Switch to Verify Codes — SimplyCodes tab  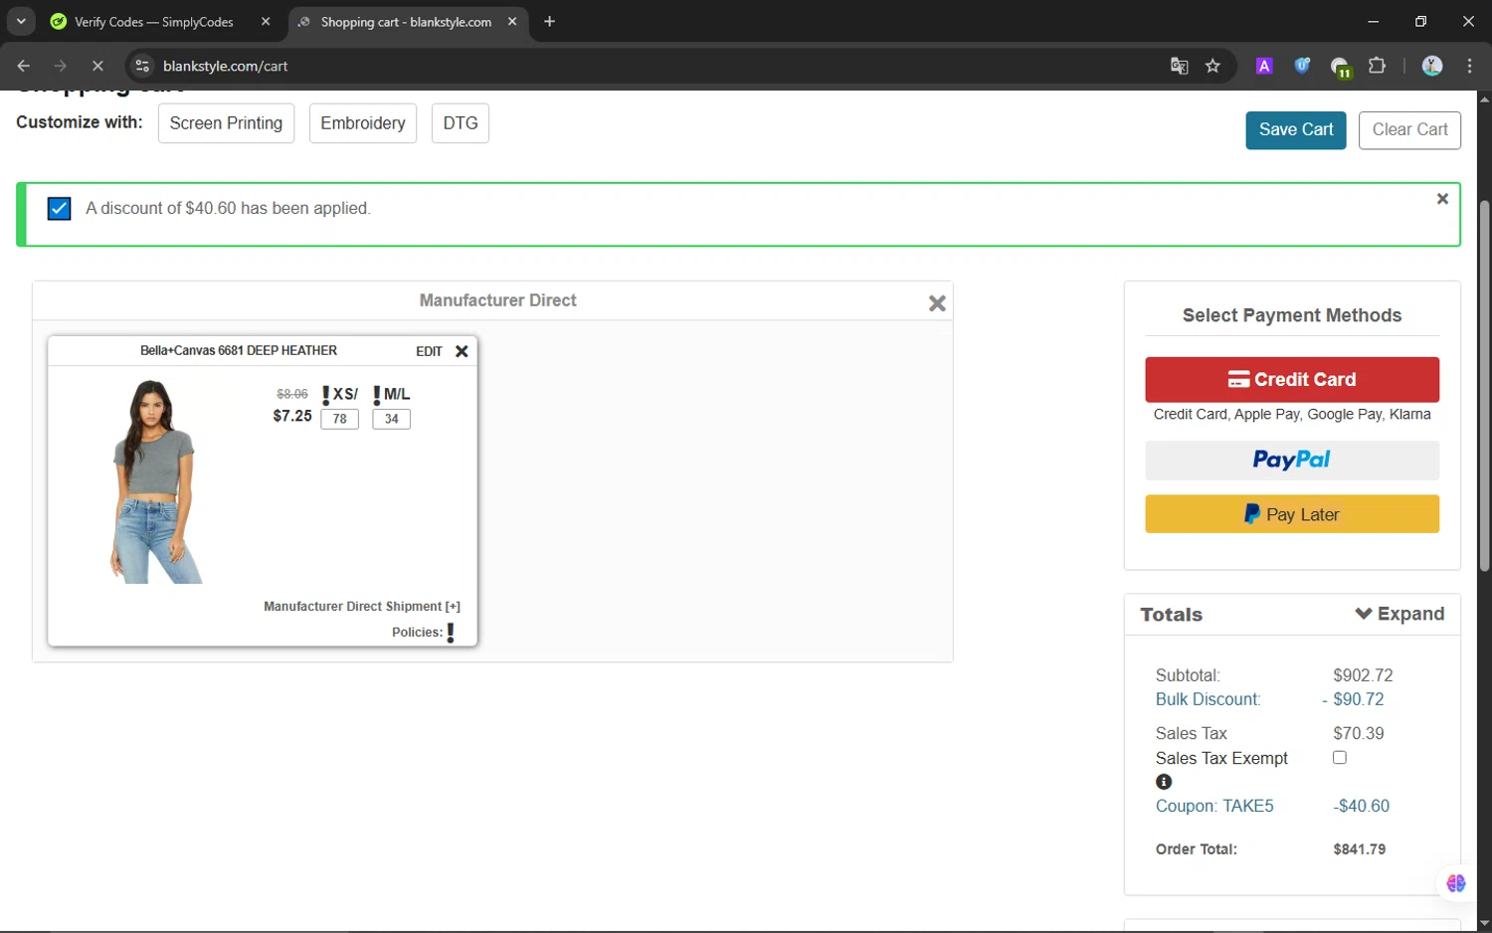154,22
